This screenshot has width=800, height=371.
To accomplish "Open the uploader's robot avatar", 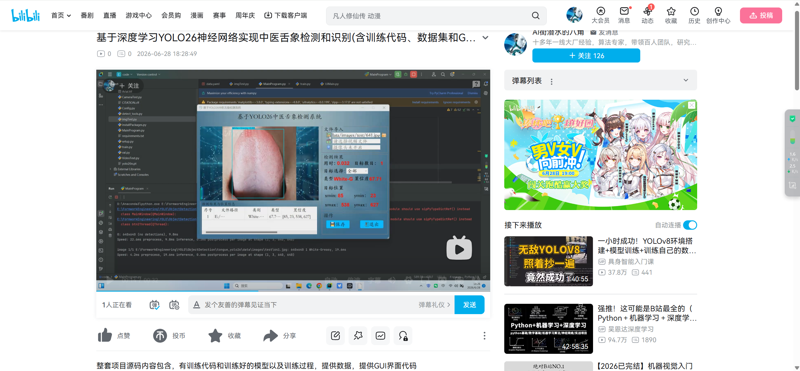I will click(x=515, y=44).
